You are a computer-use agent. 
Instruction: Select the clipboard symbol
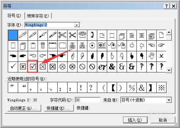pos(33,45)
